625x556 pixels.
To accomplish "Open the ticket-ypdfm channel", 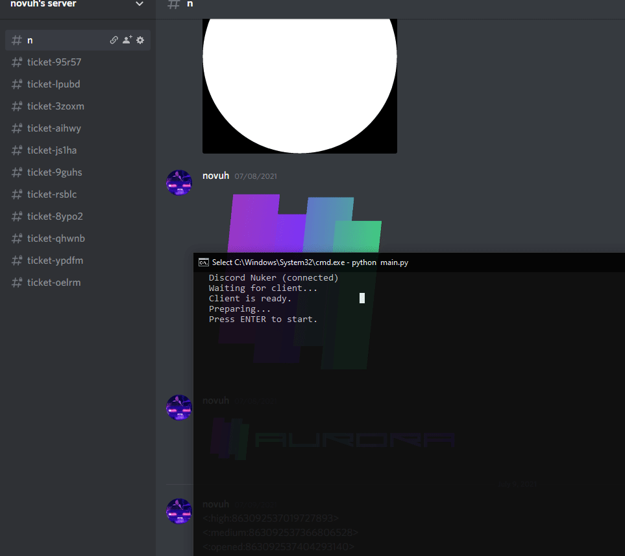I will pos(55,260).
